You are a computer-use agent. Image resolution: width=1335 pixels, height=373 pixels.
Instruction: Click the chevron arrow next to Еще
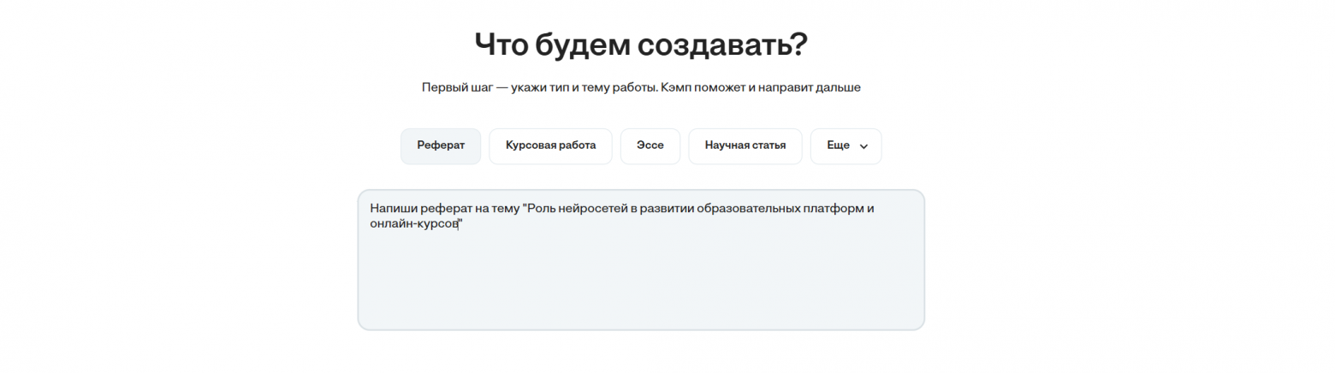pos(863,146)
